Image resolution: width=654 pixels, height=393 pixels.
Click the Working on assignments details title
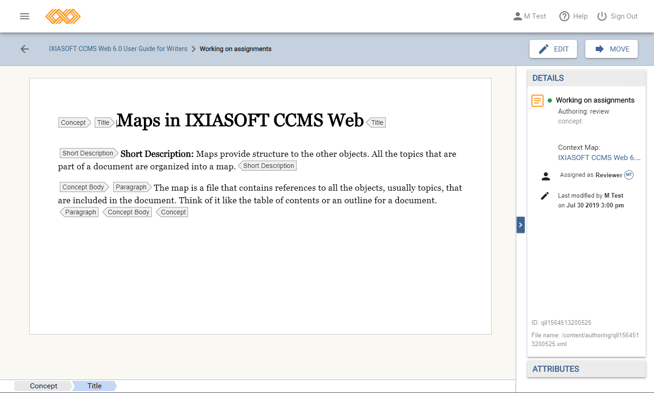point(595,100)
